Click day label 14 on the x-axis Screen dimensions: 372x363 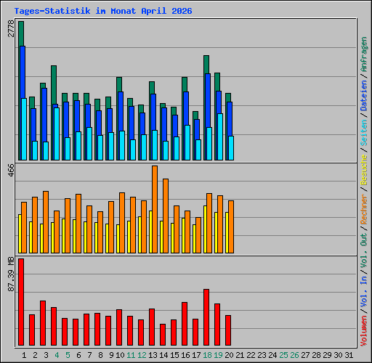pyautogui.click(x=163, y=355)
